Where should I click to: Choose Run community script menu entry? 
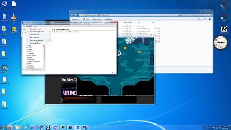pyautogui.click(x=39, y=32)
